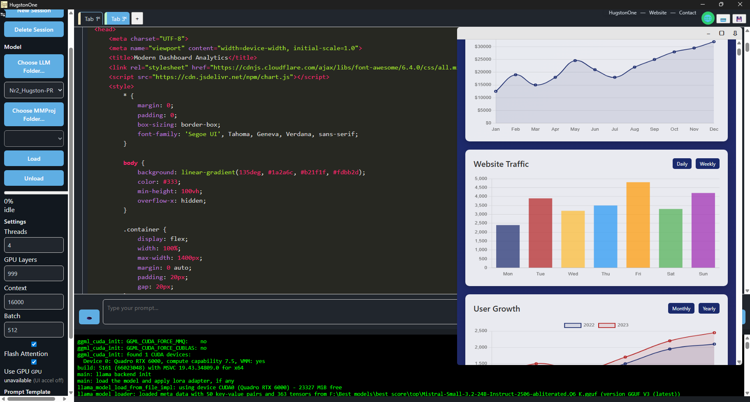Select Yearly in User Growth chart
The width and height of the screenshot is (750, 402).
pos(709,308)
